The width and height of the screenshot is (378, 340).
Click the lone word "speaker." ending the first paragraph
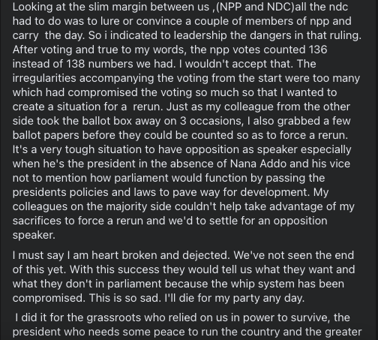pyautogui.click(x=34, y=236)
